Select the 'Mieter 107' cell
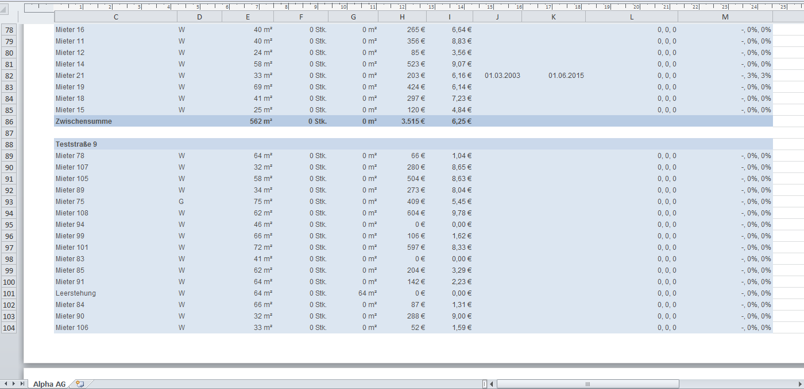The height and width of the screenshot is (389, 804). (115, 167)
